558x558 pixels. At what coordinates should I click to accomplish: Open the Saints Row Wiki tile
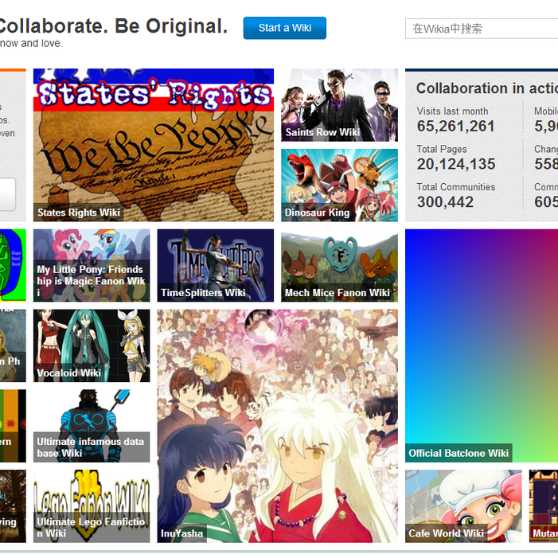click(340, 105)
